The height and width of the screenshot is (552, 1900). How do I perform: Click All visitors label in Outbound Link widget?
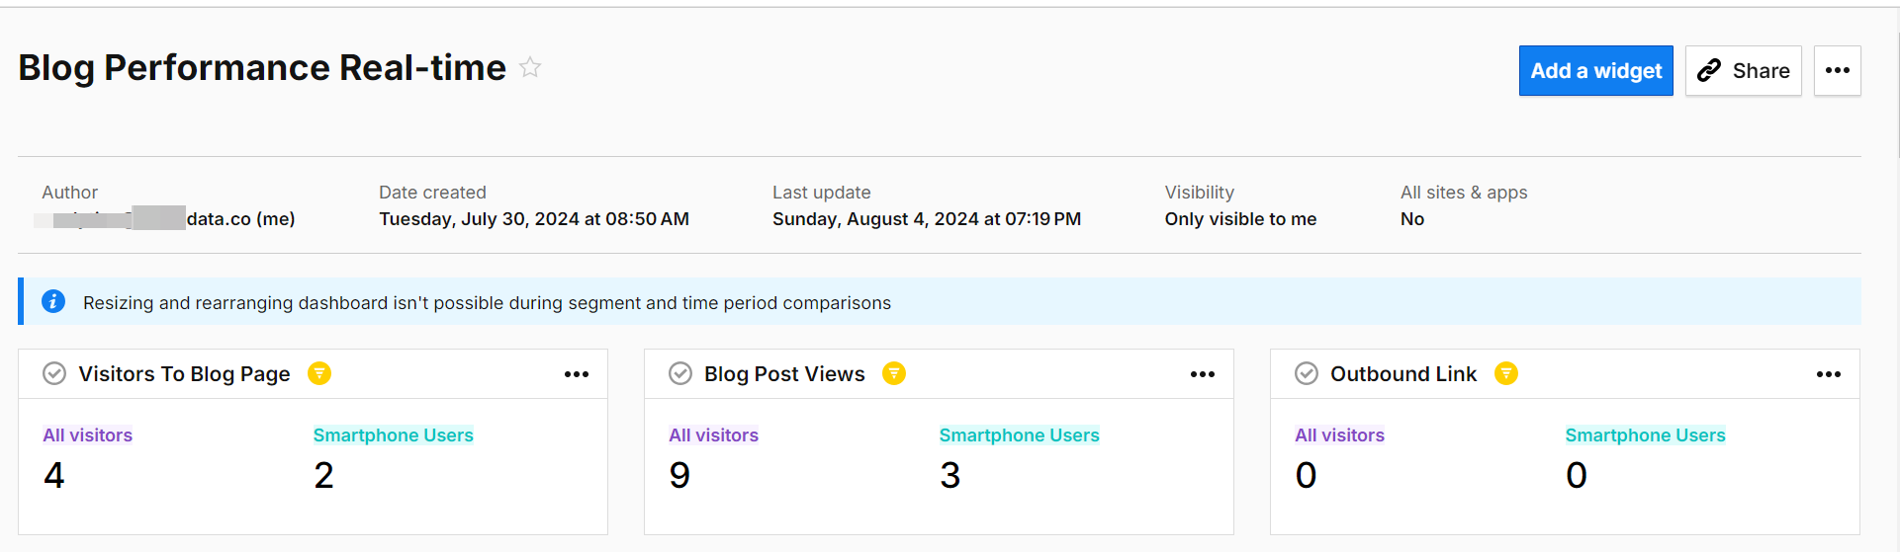click(x=1339, y=435)
